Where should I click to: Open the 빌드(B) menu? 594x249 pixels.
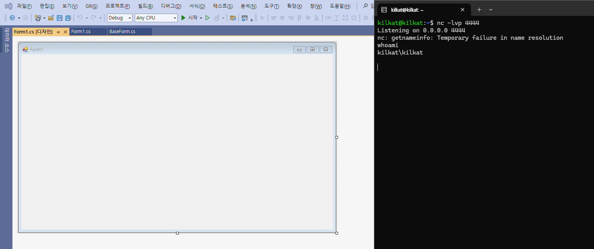click(x=146, y=6)
